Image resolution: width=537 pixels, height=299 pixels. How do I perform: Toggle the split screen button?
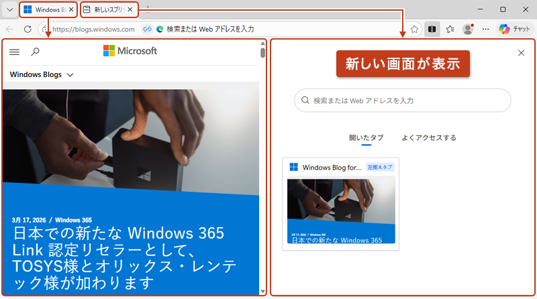click(432, 29)
